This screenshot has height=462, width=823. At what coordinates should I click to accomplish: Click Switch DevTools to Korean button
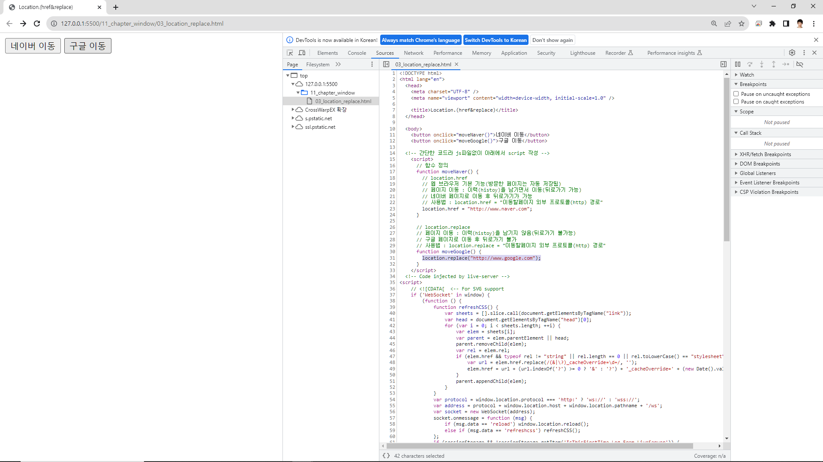(x=496, y=40)
